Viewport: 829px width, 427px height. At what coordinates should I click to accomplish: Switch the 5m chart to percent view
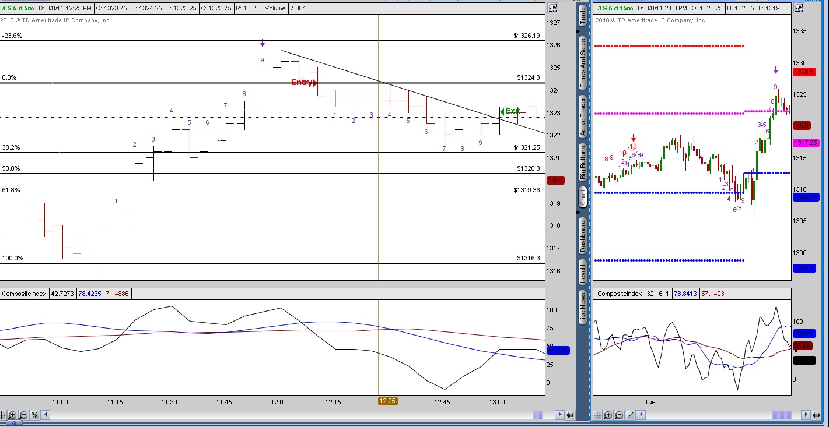coord(34,415)
